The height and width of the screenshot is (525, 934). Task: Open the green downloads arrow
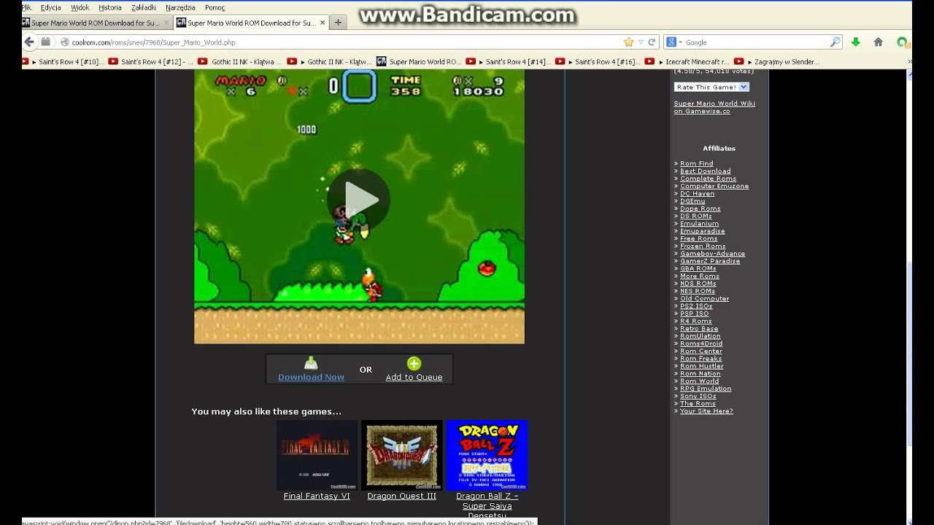[x=856, y=42]
